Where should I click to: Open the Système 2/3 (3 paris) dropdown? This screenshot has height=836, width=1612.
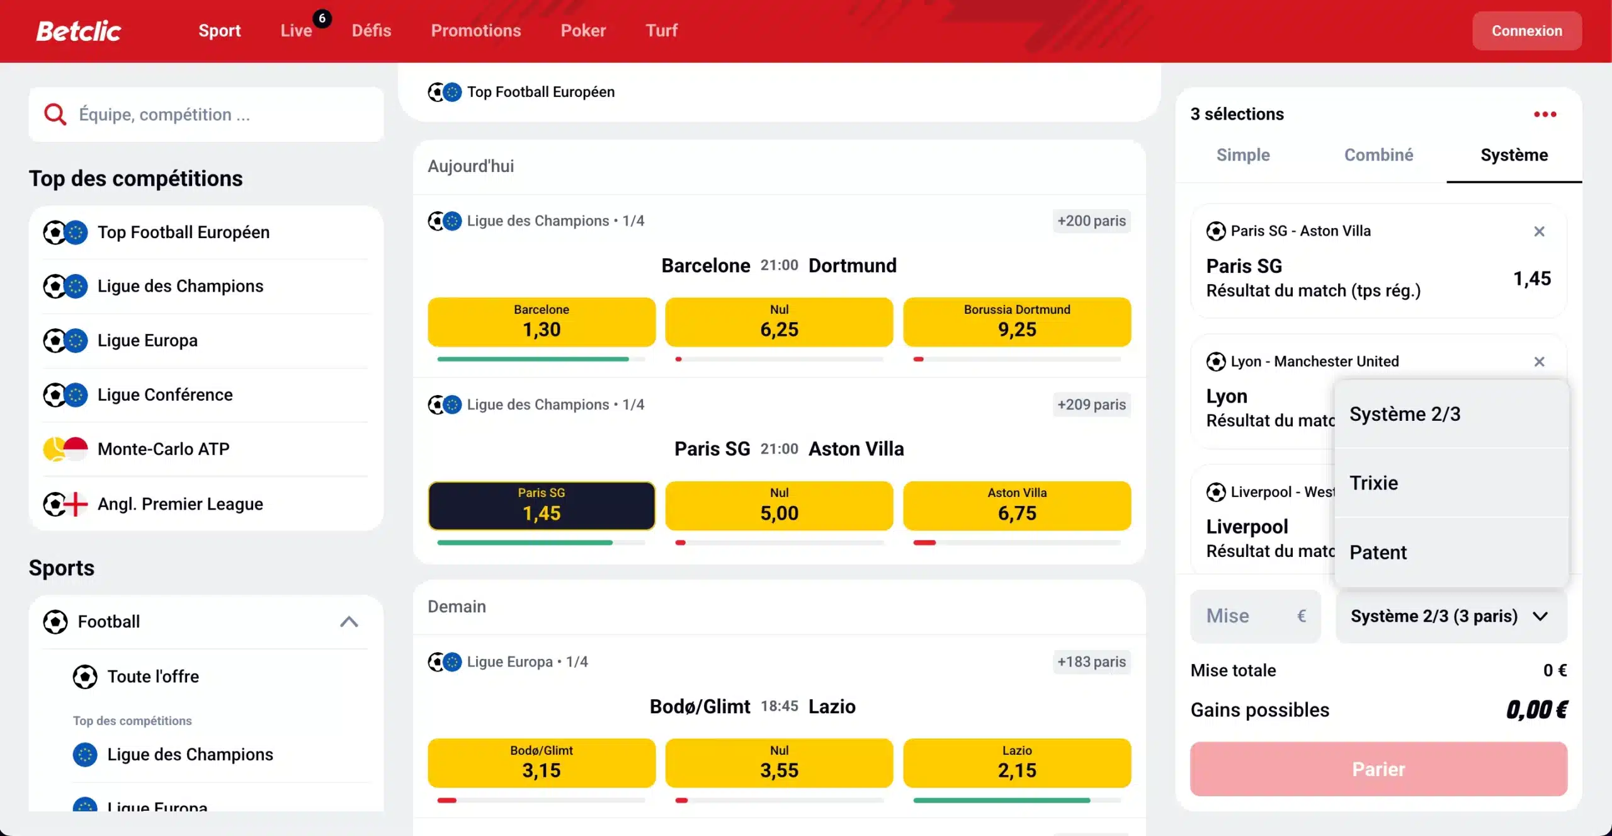tap(1451, 616)
